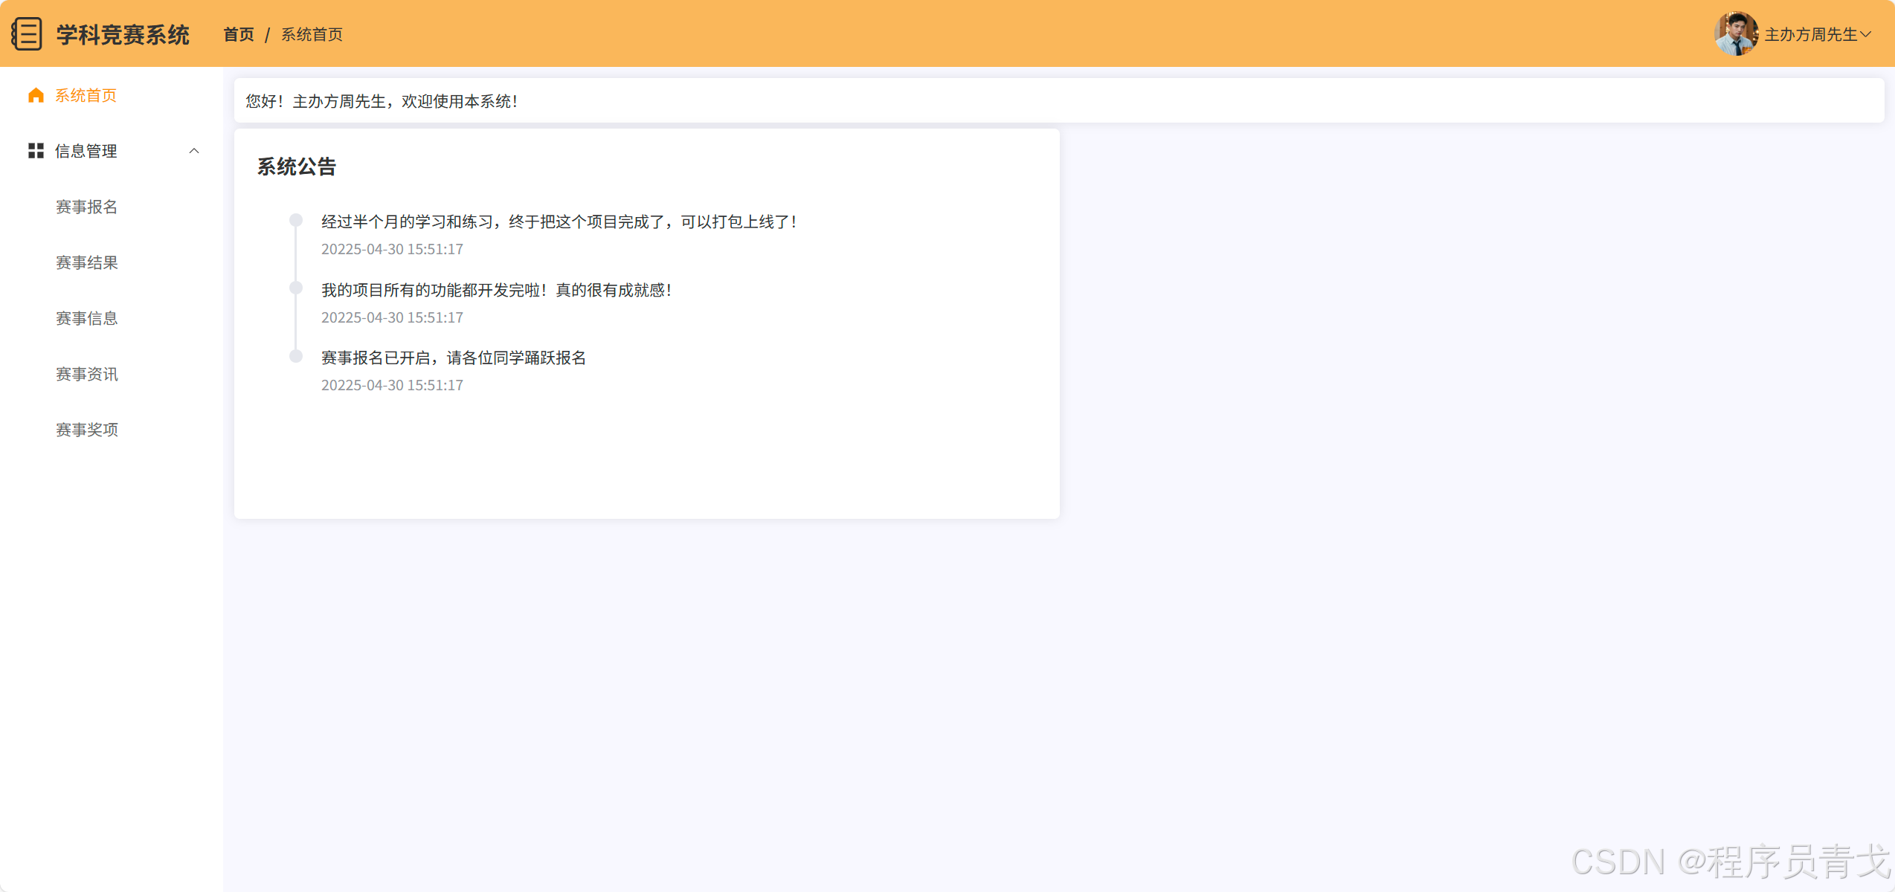Click the sidebar collapse icon beside 学科竞赛系统
Screen dimensions: 1895x892
pyautogui.click(x=27, y=34)
